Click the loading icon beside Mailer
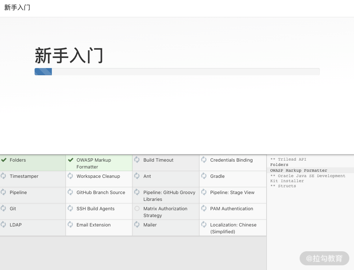The width and height of the screenshot is (354, 270). pyautogui.click(x=137, y=224)
